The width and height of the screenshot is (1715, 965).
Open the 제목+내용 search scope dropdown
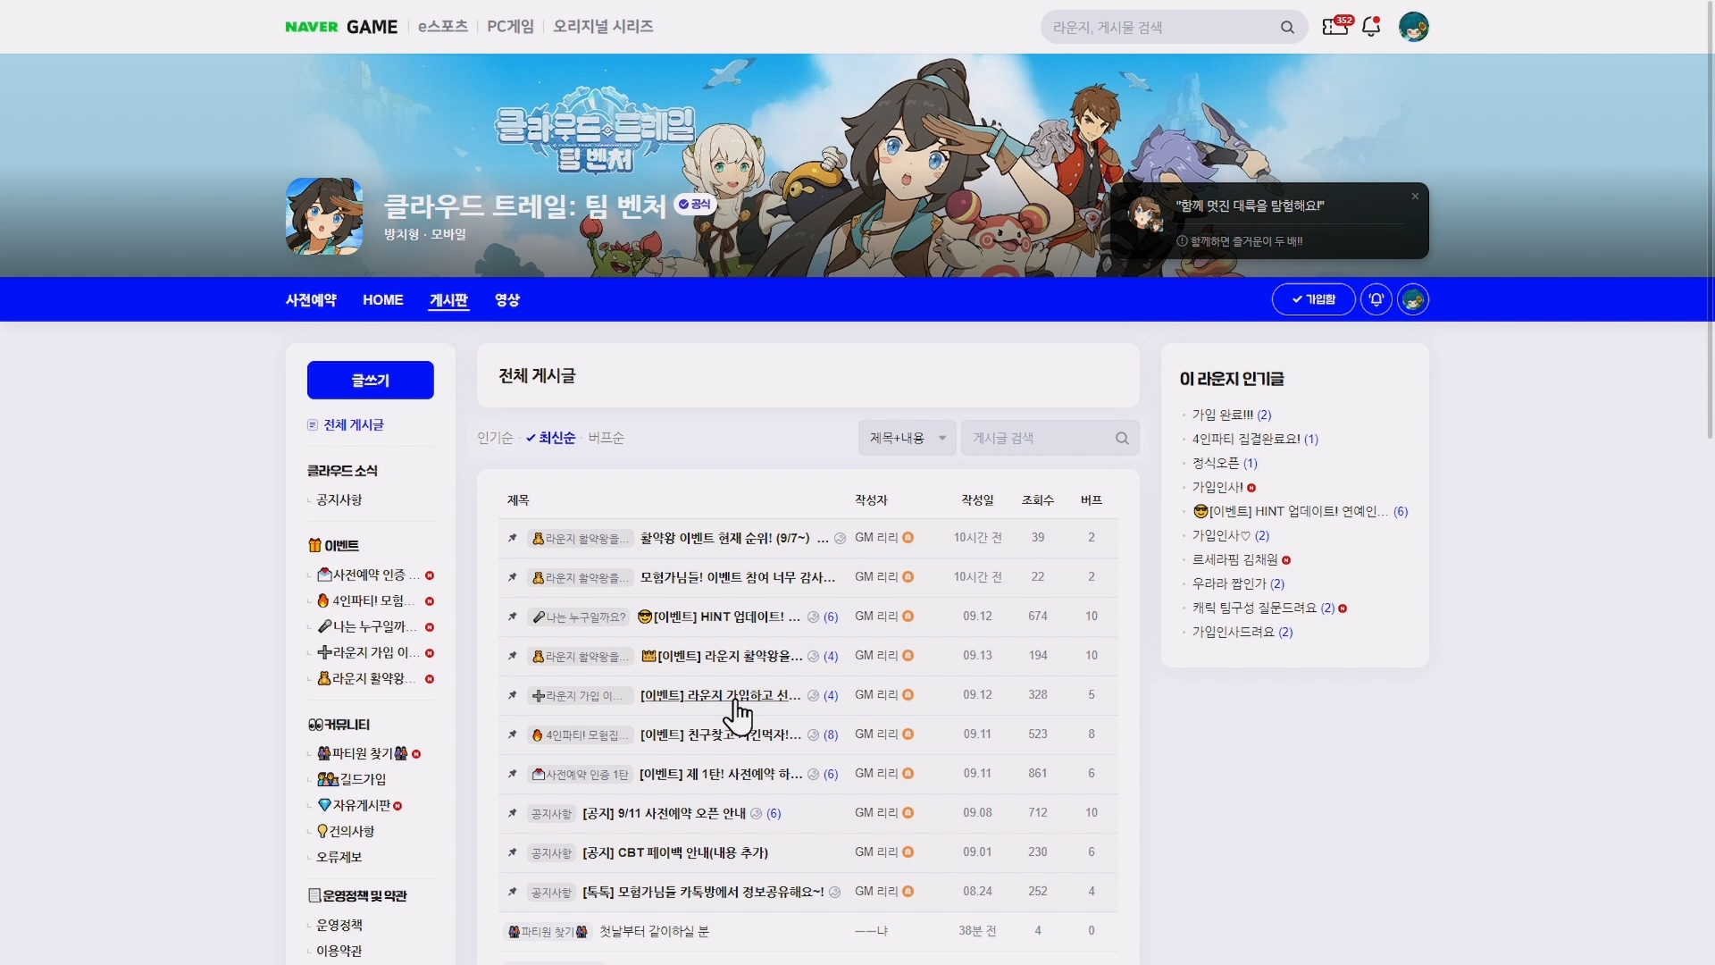[x=907, y=438]
